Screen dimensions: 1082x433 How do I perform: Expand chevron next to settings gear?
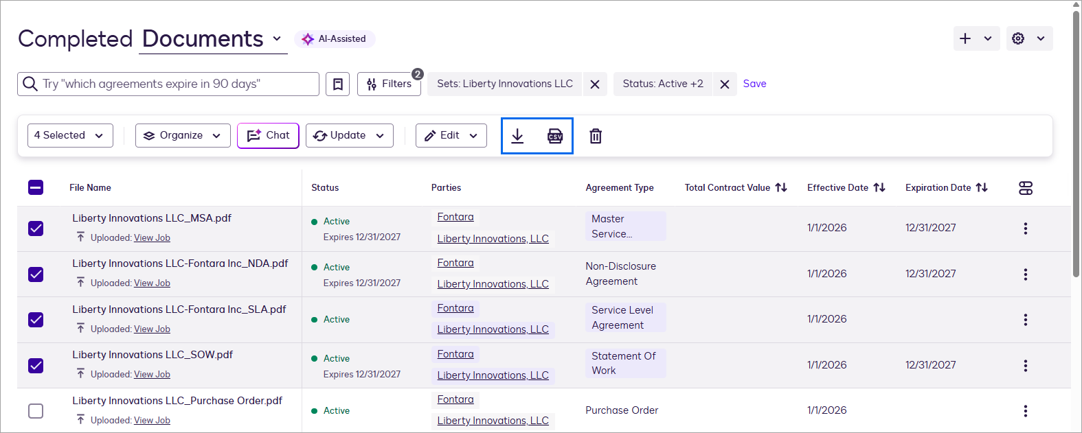[1041, 38]
